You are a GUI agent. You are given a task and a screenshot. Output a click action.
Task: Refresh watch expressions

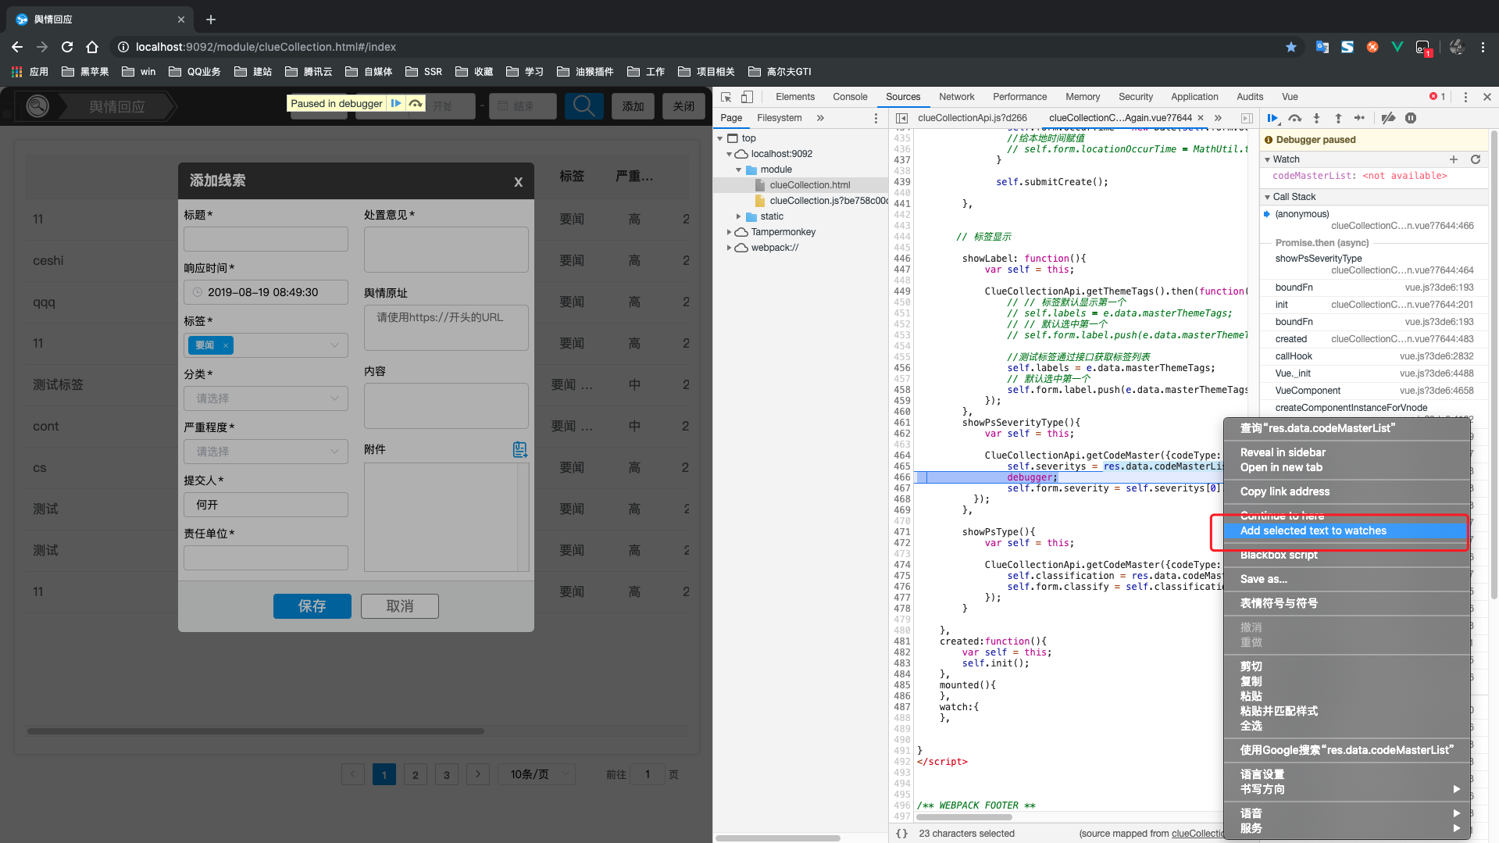point(1476,159)
